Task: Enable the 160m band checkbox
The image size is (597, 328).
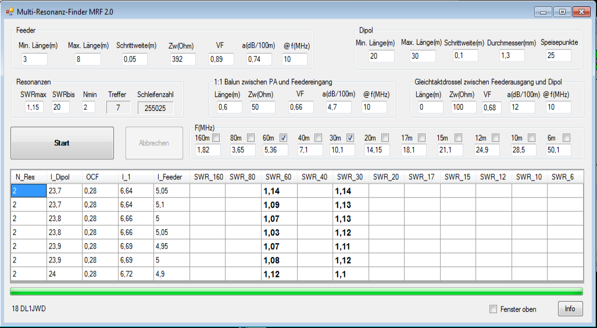Action: coord(216,138)
